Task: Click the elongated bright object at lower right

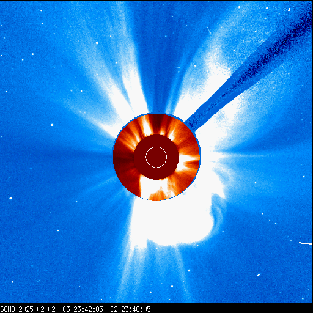Action: click(259, 275)
